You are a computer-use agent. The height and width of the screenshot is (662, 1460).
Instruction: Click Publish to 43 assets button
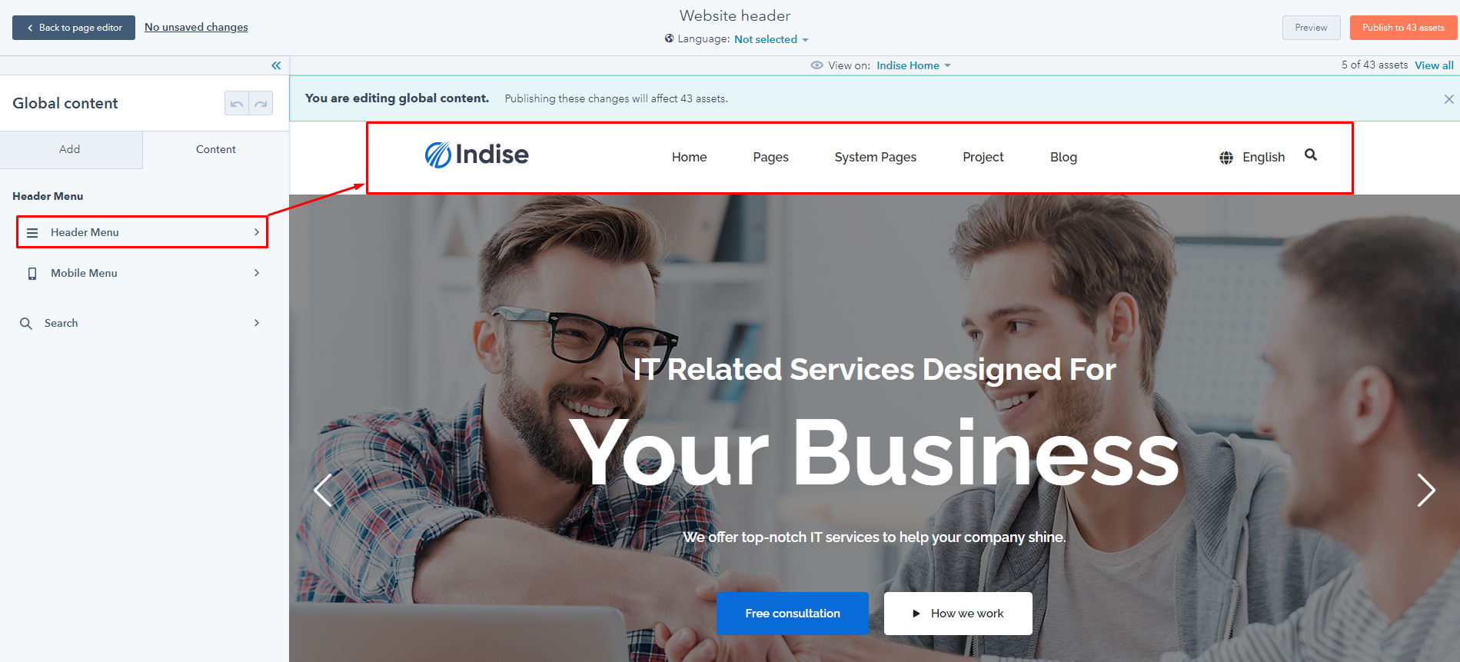point(1403,28)
